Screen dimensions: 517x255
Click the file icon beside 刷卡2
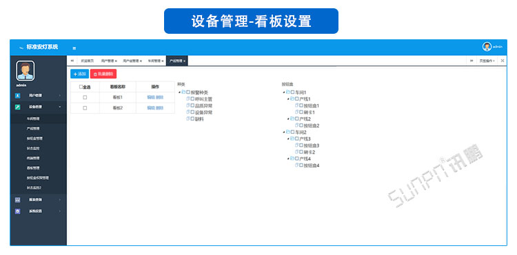pos(296,152)
